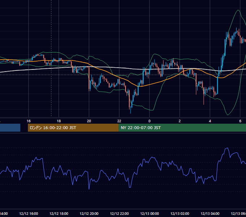Click the hour label 0 on upper time axis
The height and width of the screenshot is (217, 246).
pyautogui.click(x=149, y=121)
